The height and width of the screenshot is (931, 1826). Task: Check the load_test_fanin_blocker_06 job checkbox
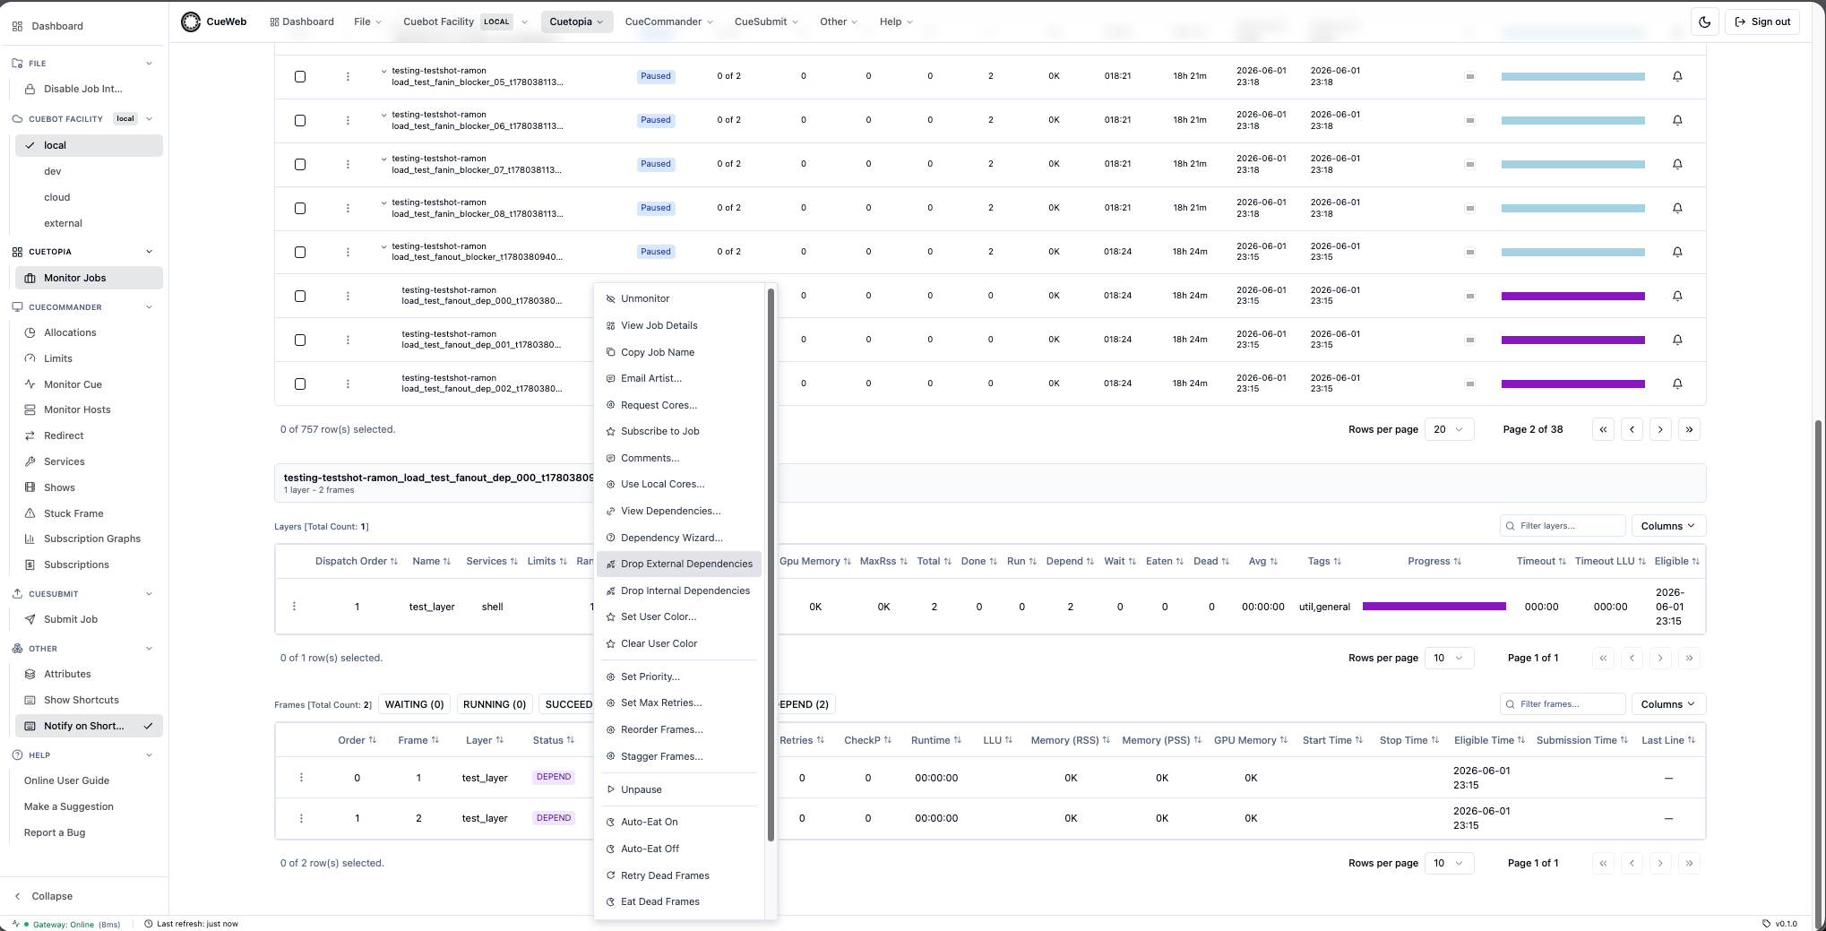300,120
